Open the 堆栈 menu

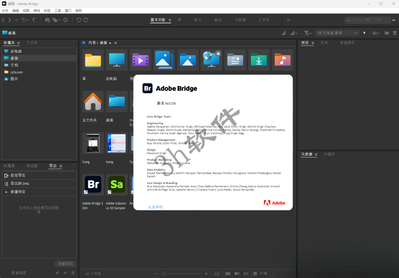pyautogui.click(x=36, y=10)
